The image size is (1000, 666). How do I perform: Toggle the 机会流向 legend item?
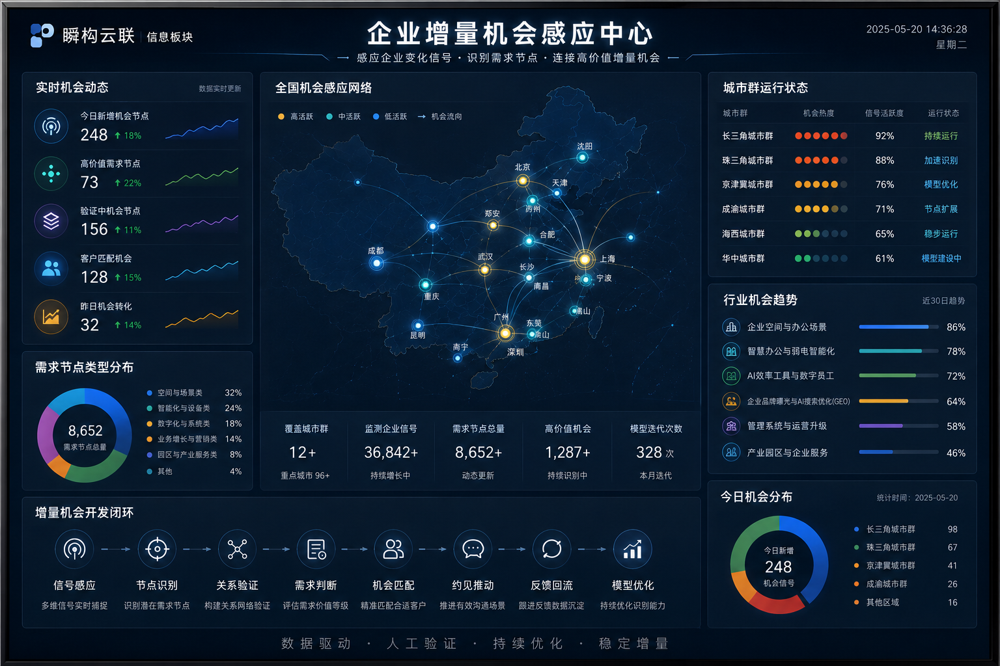point(440,116)
